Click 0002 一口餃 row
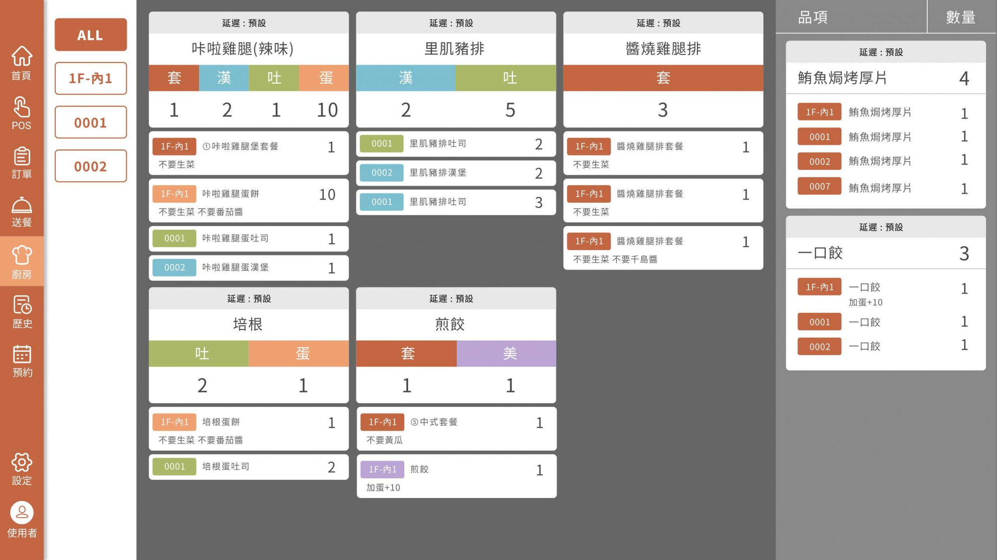This screenshot has width=997, height=560. point(886,346)
